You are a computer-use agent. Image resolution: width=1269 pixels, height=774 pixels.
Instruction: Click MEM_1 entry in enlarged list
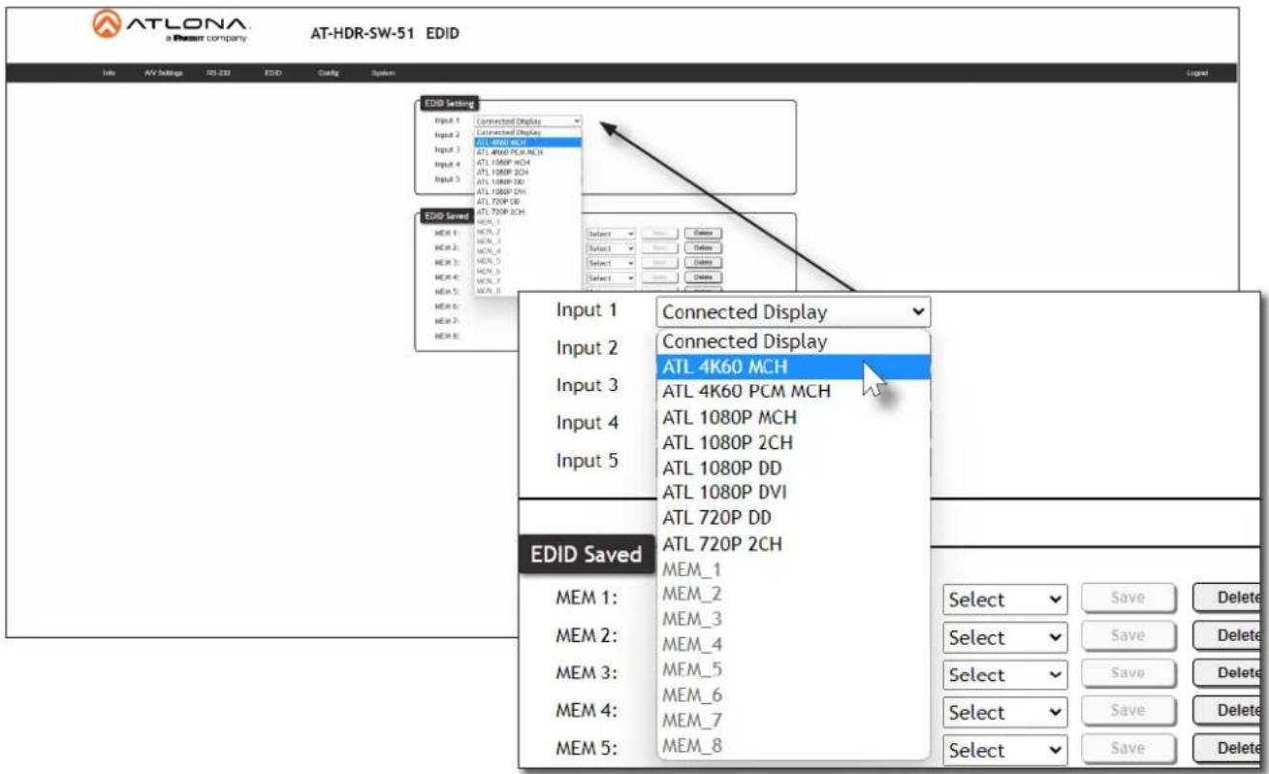pos(793,569)
